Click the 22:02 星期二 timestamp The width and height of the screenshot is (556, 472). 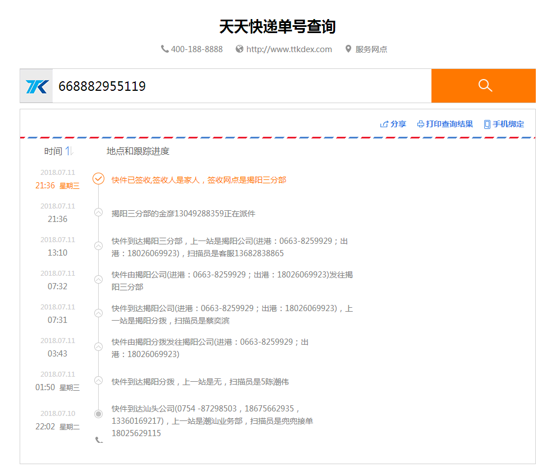(x=57, y=427)
